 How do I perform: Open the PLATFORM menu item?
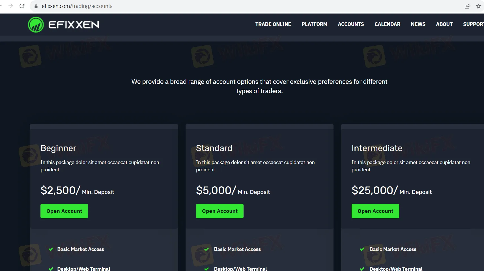pos(314,24)
